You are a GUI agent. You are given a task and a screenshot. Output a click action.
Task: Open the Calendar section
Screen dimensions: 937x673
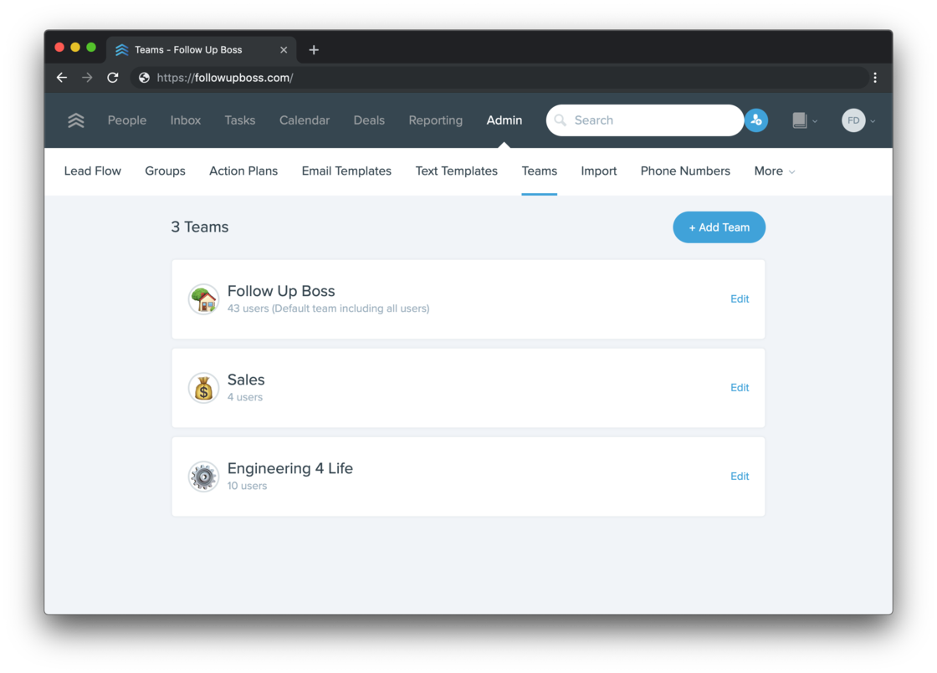305,120
